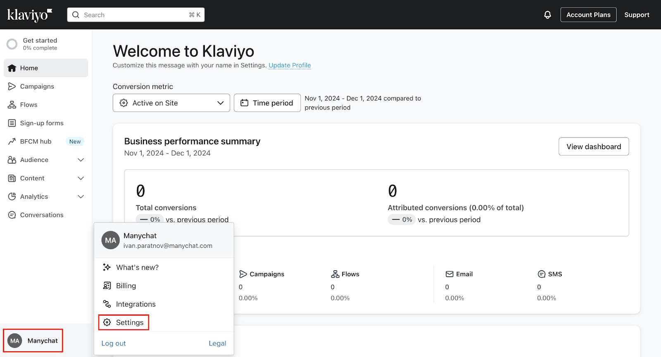The image size is (661, 357).
Task: Open Sign-up forms page
Action: (46, 123)
